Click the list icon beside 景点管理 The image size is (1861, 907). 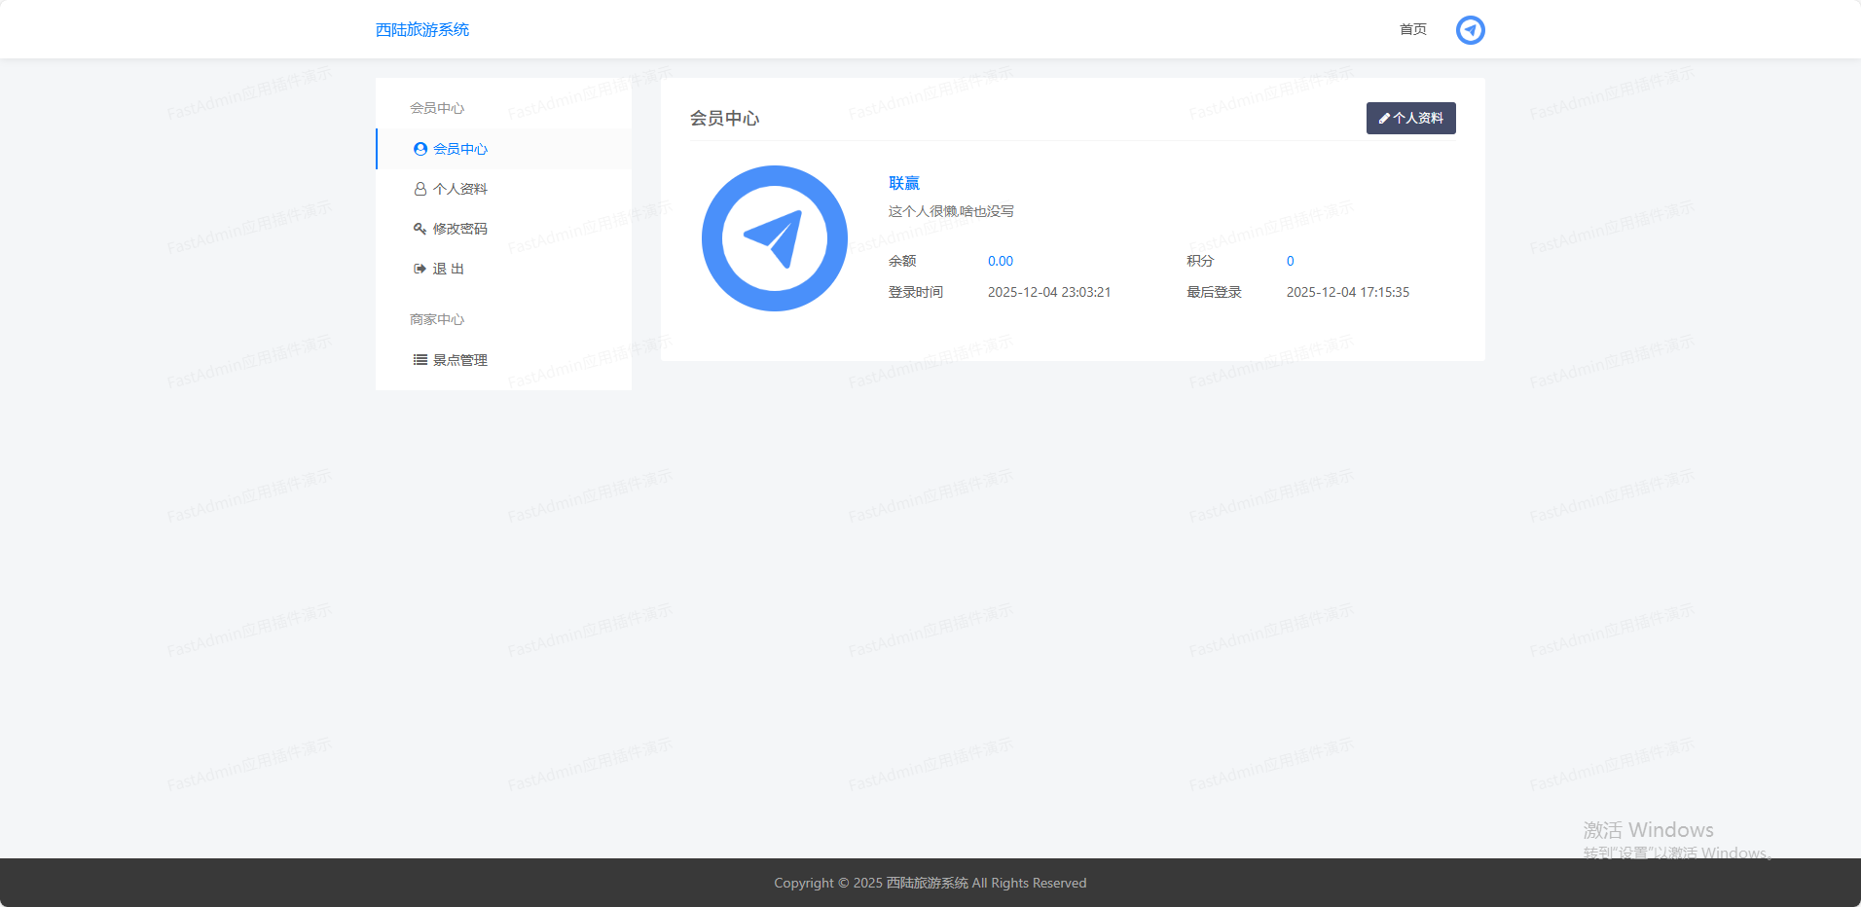tap(420, 360)
